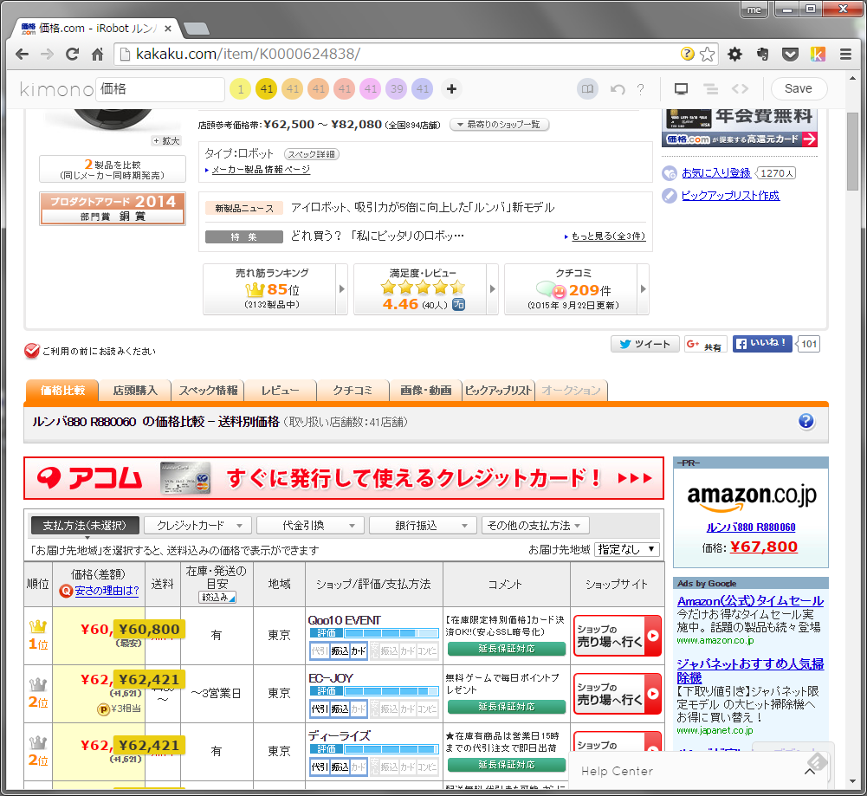Click the blue help icon on price header
Viewport: 867px width, 796px height.
pos(806,422)
